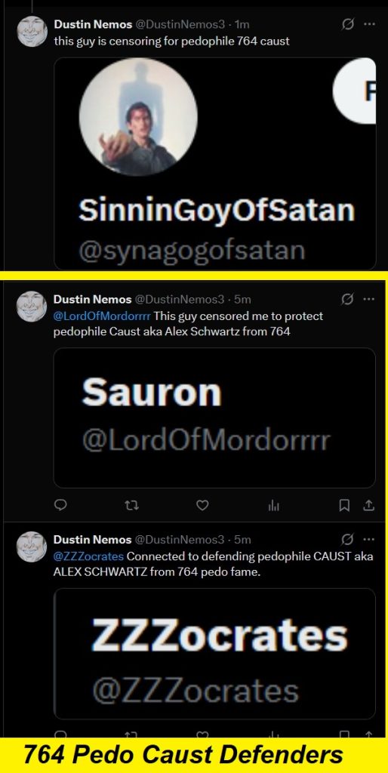Like the tweet about LordOfMordorrrr

[x=202, y=505]
